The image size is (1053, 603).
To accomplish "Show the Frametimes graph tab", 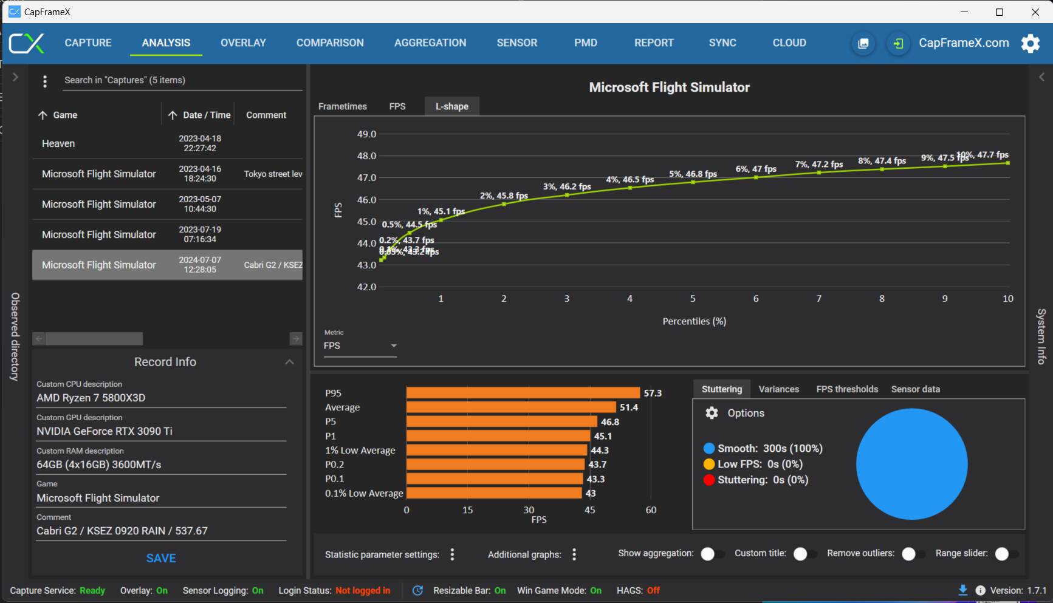I will 343,106.
